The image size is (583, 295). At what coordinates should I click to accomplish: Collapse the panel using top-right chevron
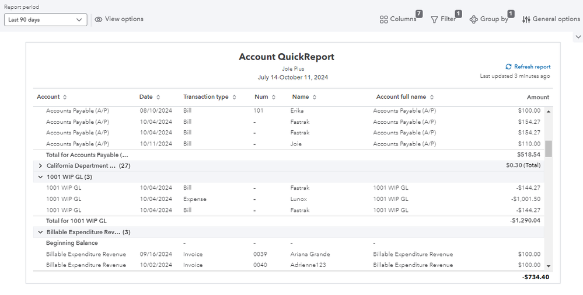(578, 36)
